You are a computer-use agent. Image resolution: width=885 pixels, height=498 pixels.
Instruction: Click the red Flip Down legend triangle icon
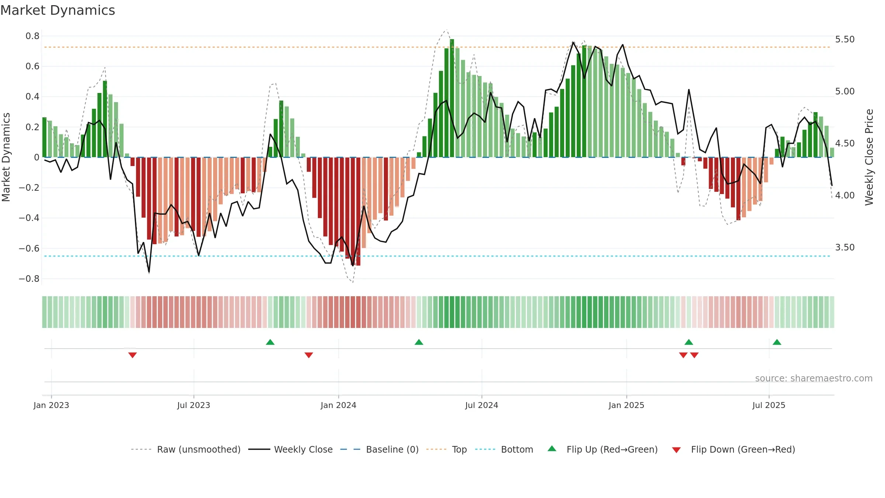pos(676,450)
